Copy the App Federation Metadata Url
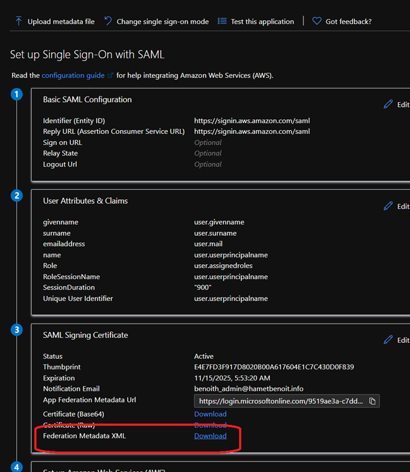Viewport: 410px width, 472px height. click(372, 401)
